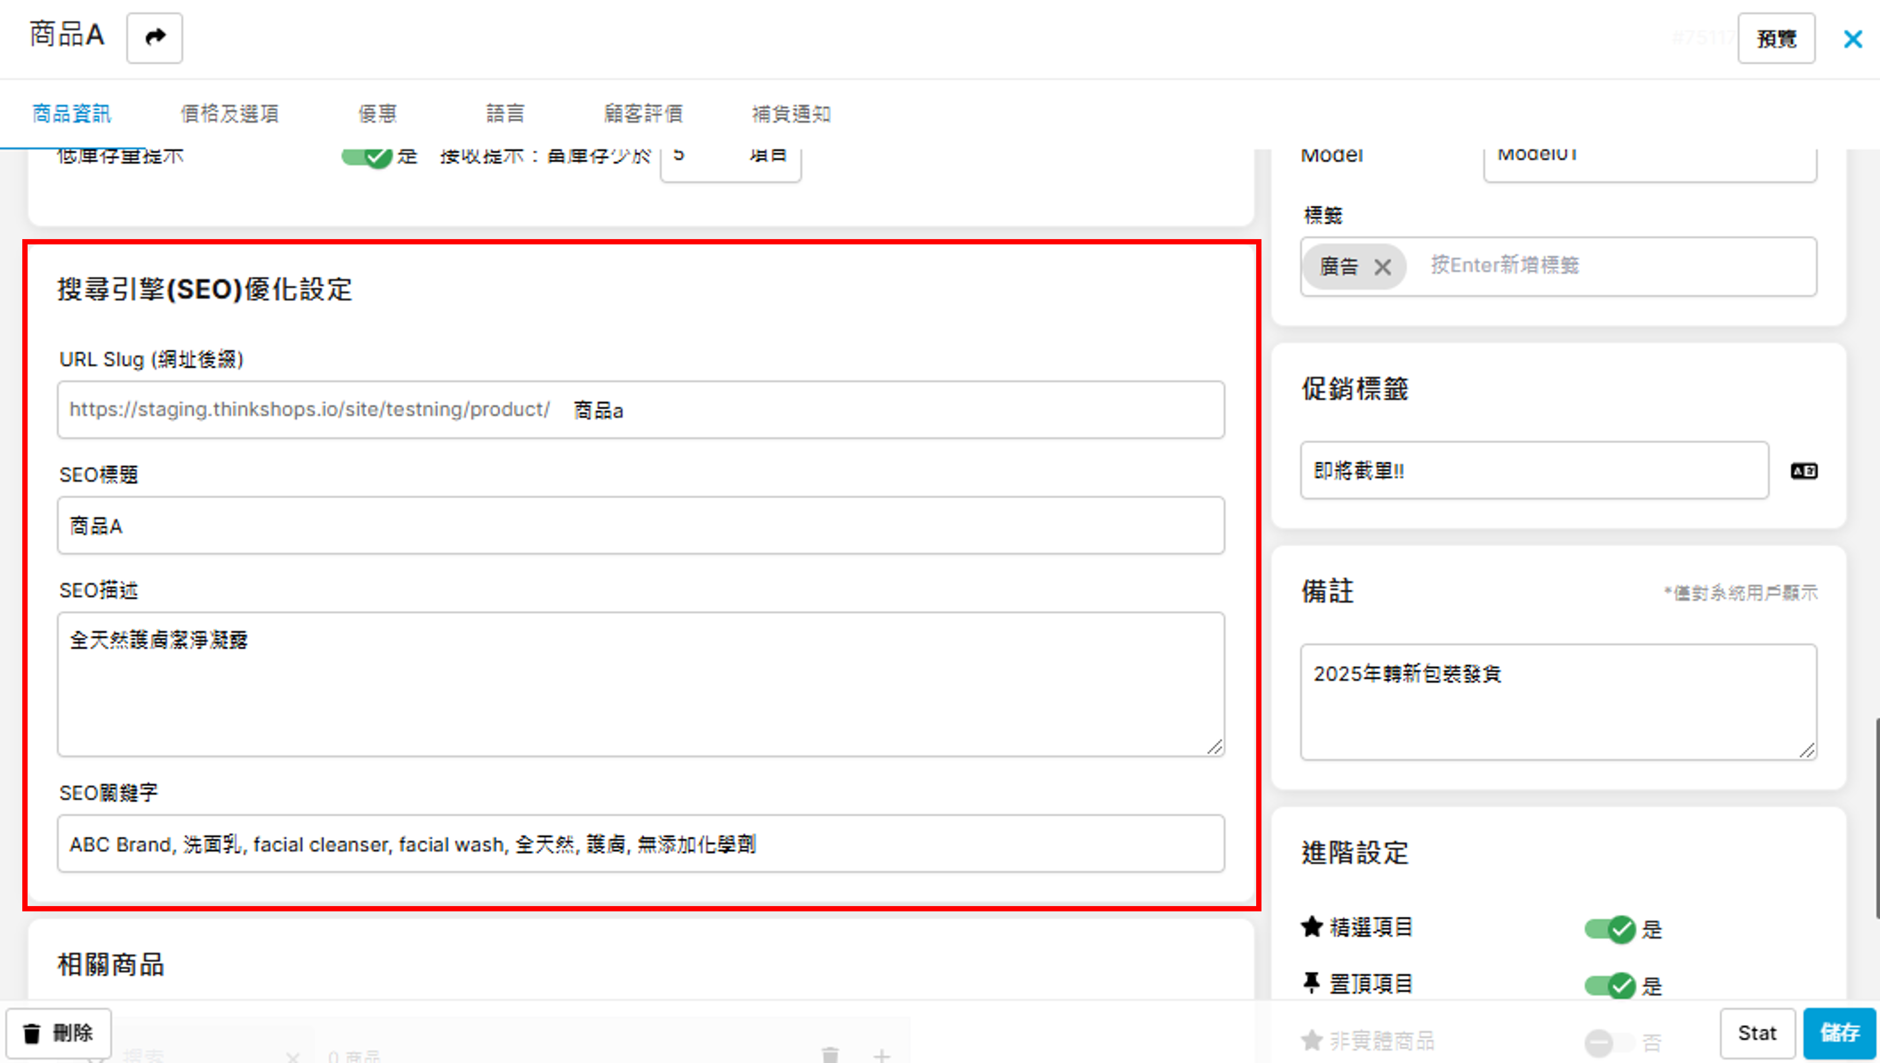Click the 預覽 button
The width and height of the screenshot is (1880, 1063).
[x=1775, y=39]
